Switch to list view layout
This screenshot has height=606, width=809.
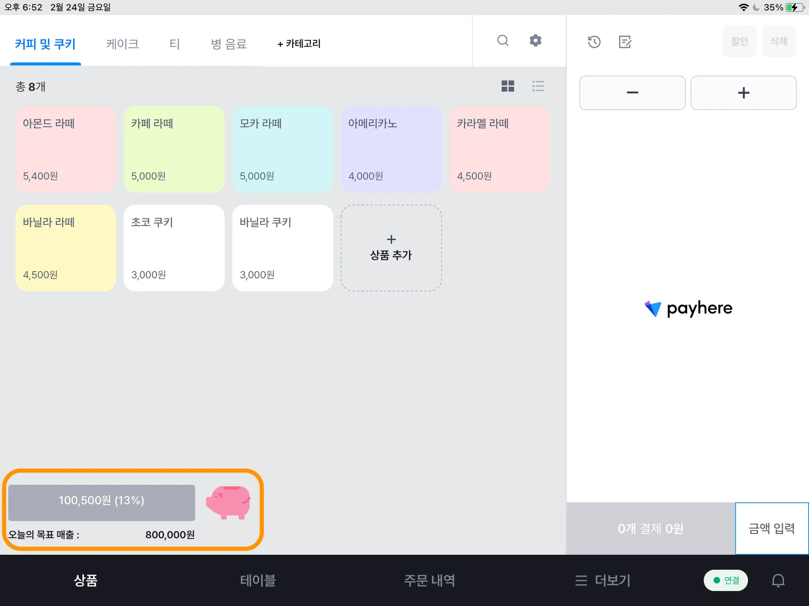click(x=538, y=86)
